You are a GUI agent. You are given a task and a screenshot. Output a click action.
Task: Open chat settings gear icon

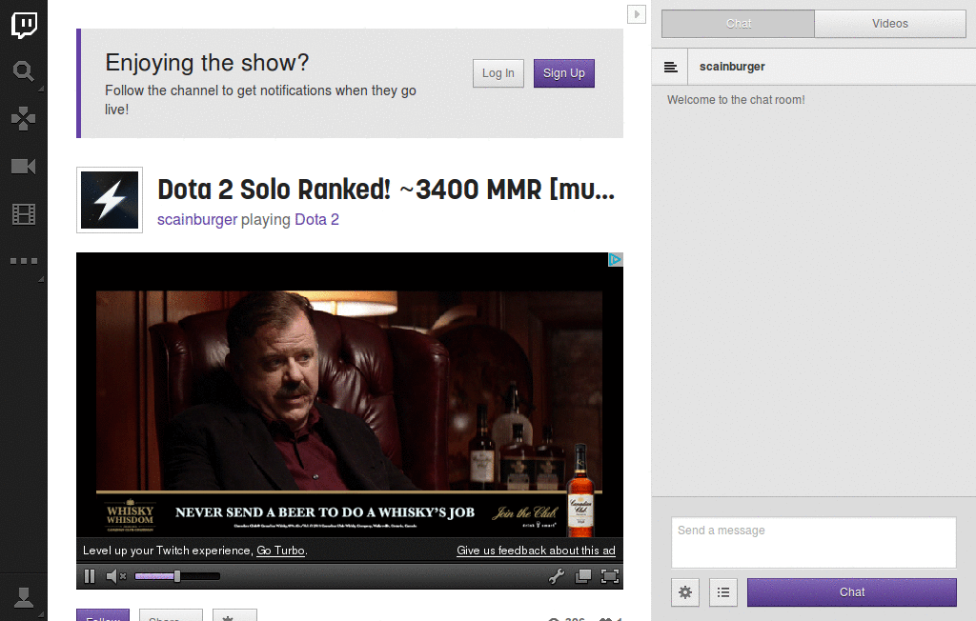(x=685, y=592)
